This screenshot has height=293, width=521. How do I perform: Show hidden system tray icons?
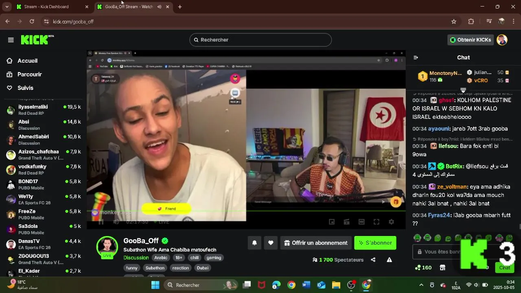click(x=421, y=285)
